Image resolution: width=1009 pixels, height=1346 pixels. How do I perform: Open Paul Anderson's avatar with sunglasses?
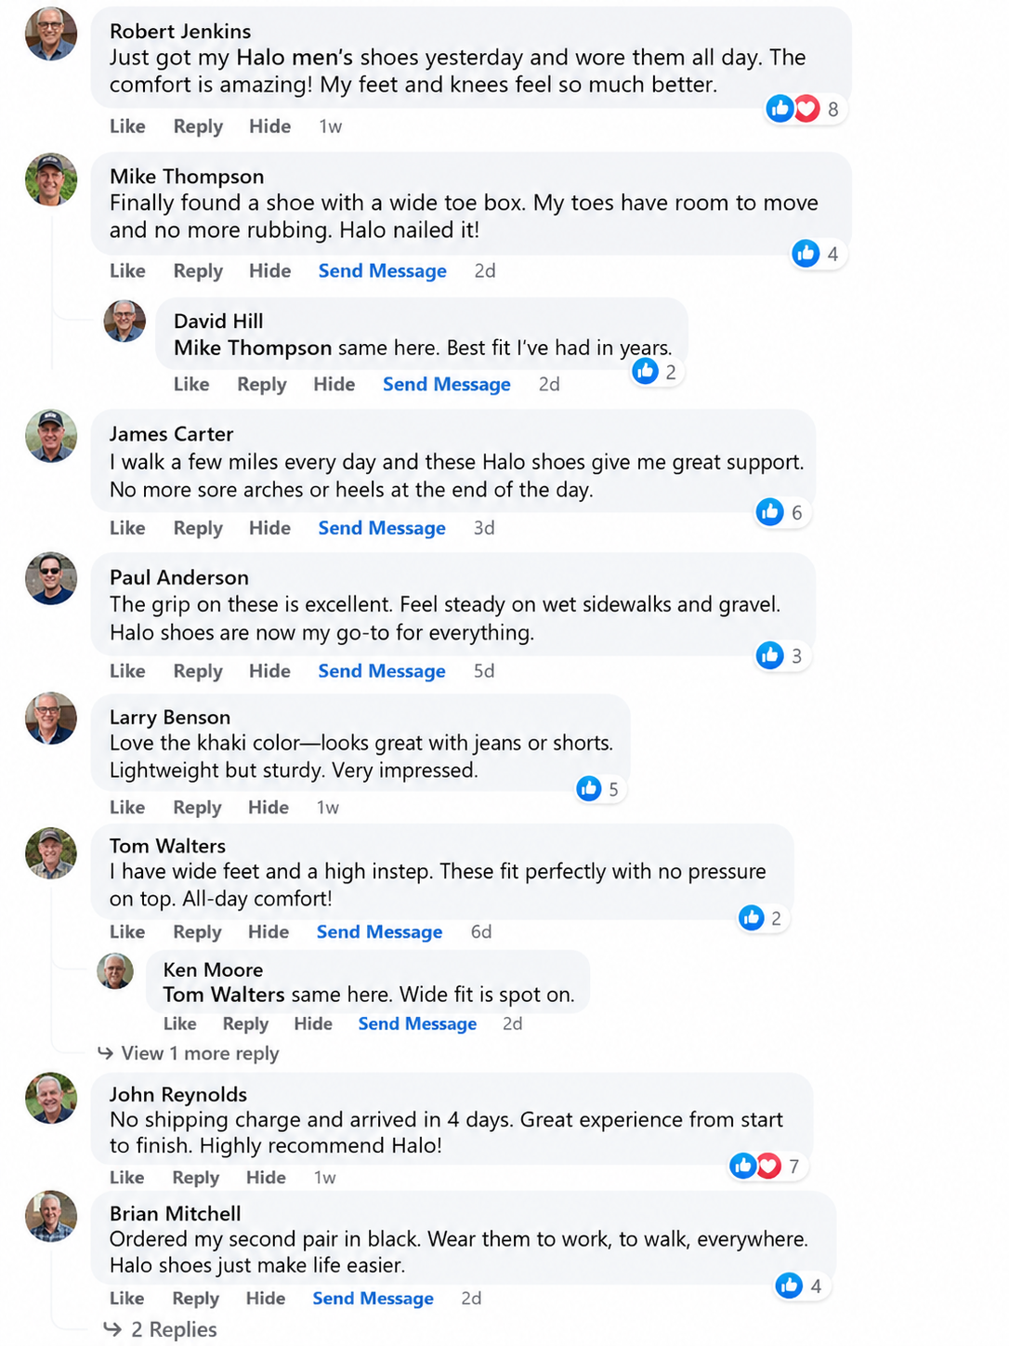(51, 578)
